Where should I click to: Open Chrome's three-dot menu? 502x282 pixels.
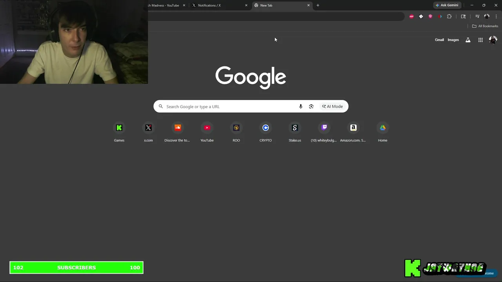(x=496, y=16)
